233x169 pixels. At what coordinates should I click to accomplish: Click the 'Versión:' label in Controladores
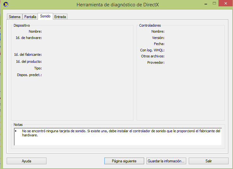(158, 38)
